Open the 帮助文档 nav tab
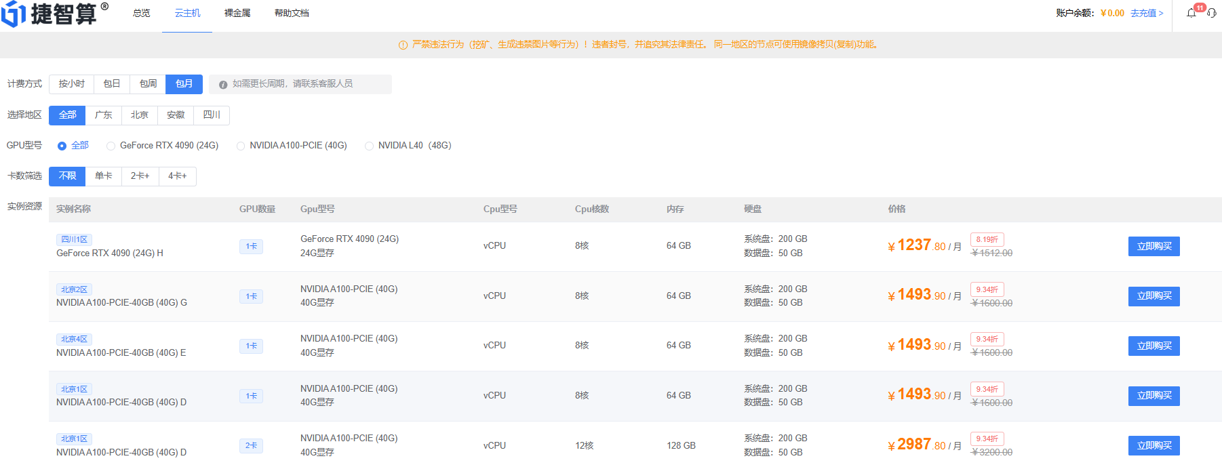Image resolution: width=1222 pixels, height=467 pixels. (292, 14)
